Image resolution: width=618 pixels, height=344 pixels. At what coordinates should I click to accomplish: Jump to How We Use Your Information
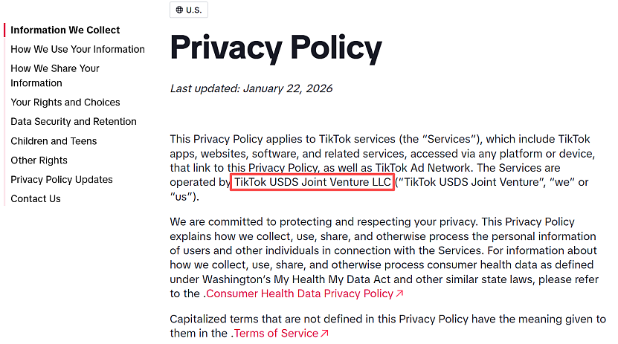[x=77, y=49]
